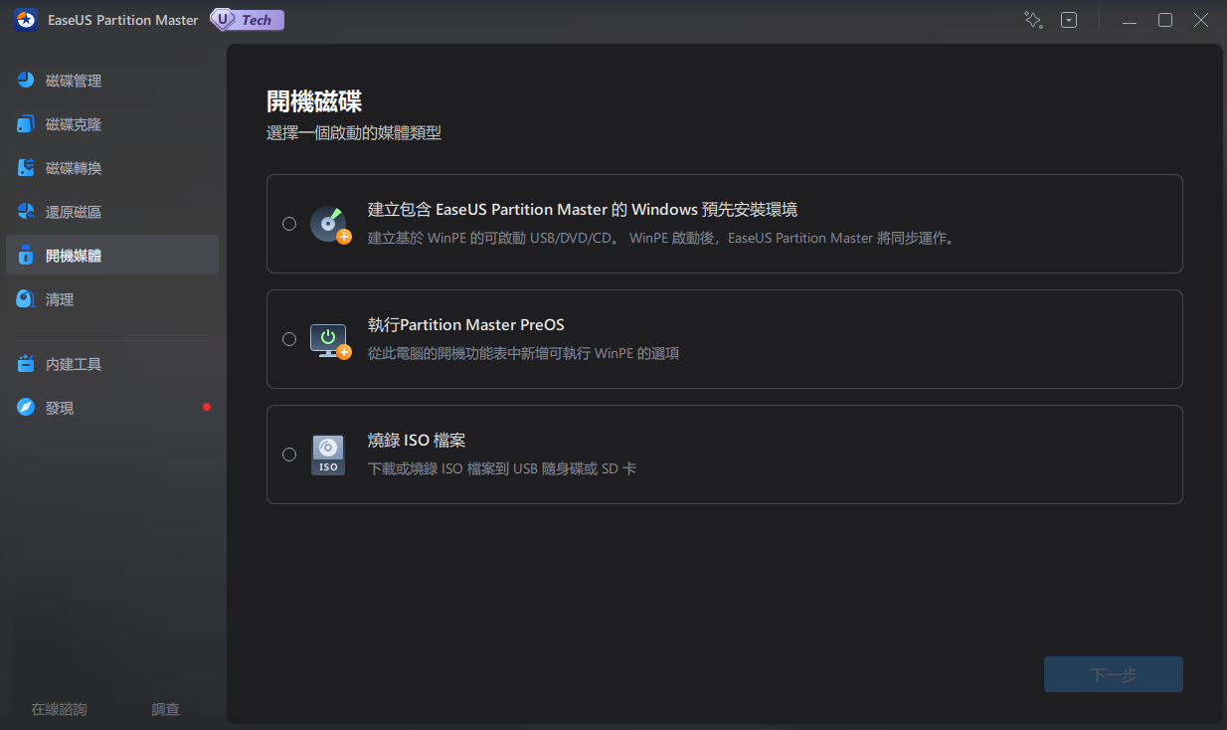1227x730 pixels.
Task: Maximize the application window
Action: coord(1165,20)
